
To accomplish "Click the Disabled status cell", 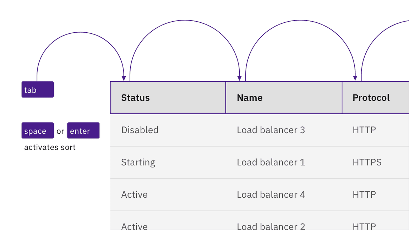I will click(140, 130).
